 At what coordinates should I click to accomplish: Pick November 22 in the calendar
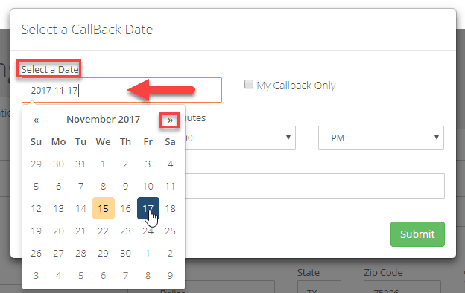click(x=103, y=231)
